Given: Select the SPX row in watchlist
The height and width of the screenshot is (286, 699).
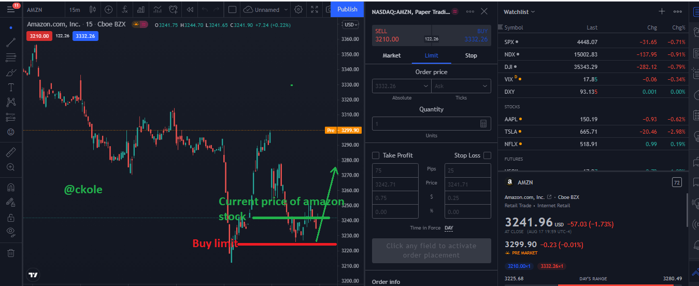Looking at the screenshot, I should tap(593, 42).
